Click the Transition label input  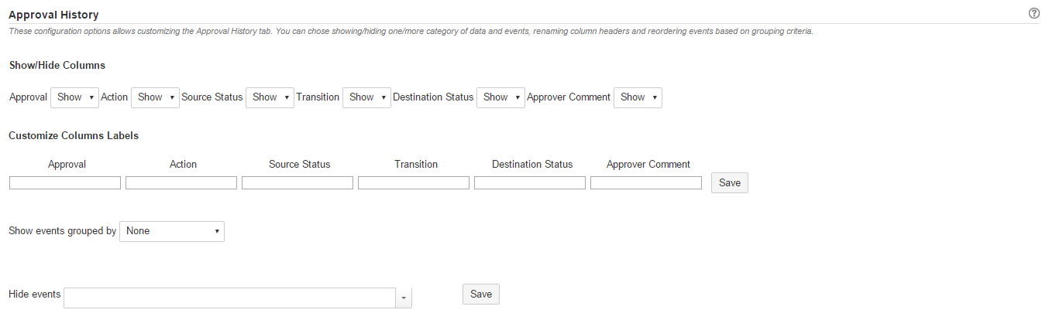[414, 183]
